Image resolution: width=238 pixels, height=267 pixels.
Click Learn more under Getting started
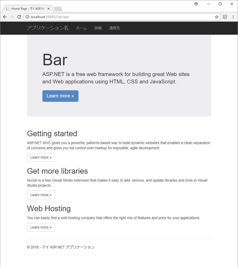pos(41,157)
